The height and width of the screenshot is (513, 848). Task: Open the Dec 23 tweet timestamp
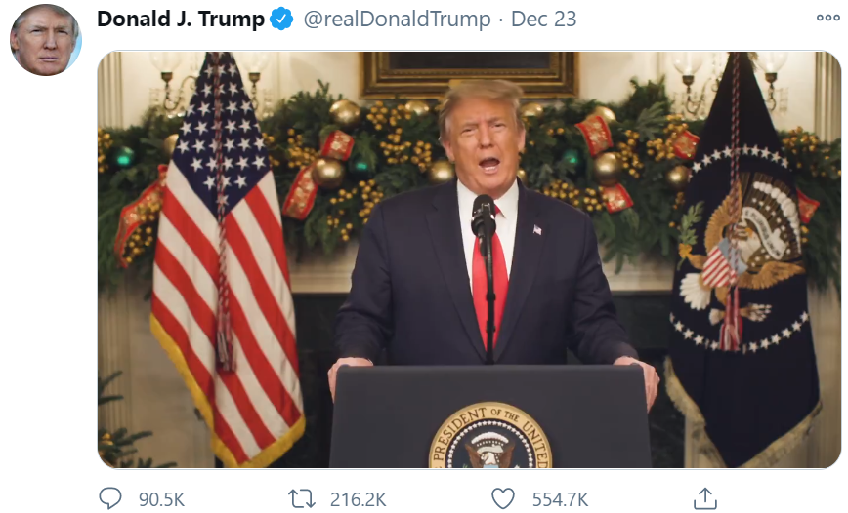tap(543, 19)
